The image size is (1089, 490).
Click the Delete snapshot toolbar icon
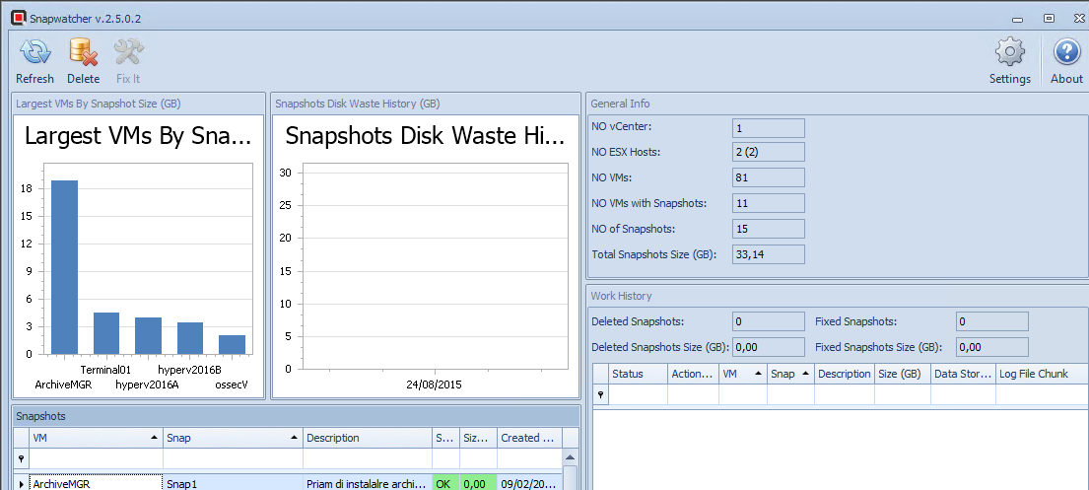point(84,53)
